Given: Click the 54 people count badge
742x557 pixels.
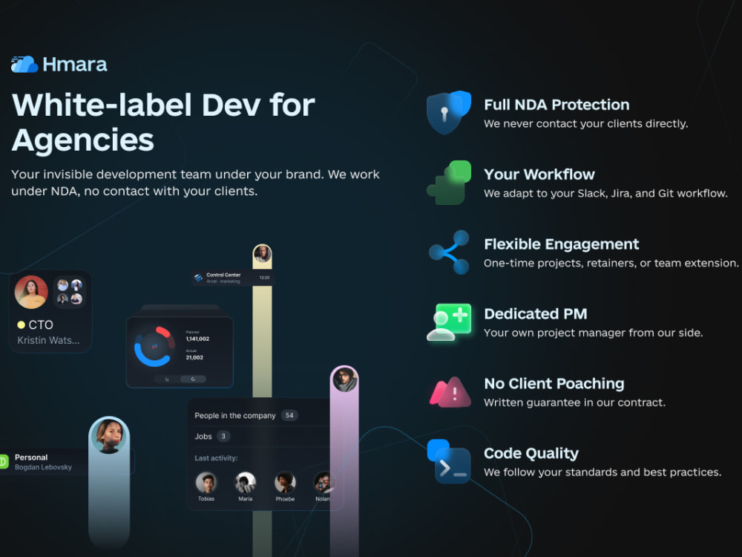Looking at the screenshot, I should (289, 415).
